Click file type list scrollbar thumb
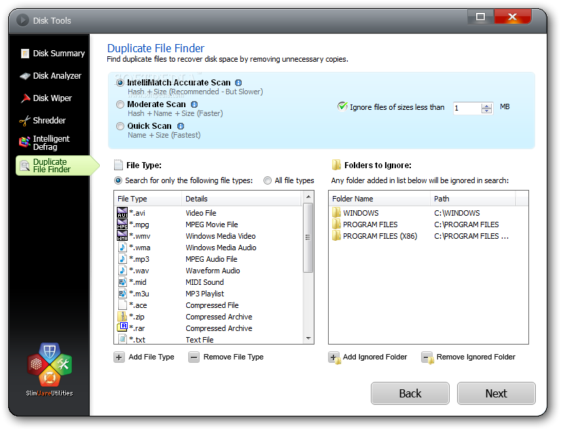The width and height of the screenshot is (561, 430). tap(308, 237)
